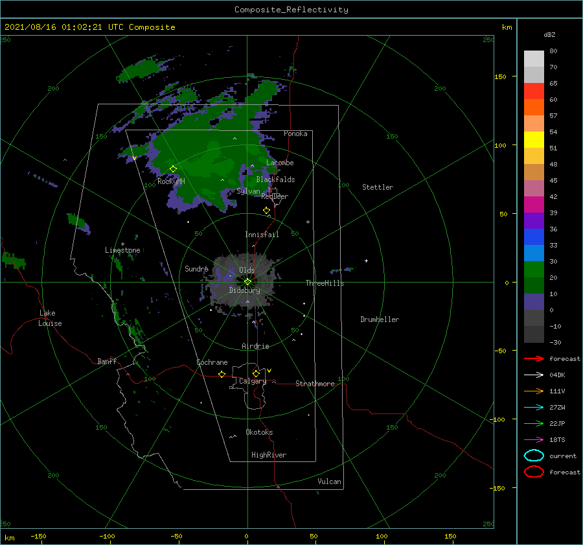Select the magenta 18TS arrow legend icon
The height and width of the screenshot is (545, 583).
pos(534,440)
